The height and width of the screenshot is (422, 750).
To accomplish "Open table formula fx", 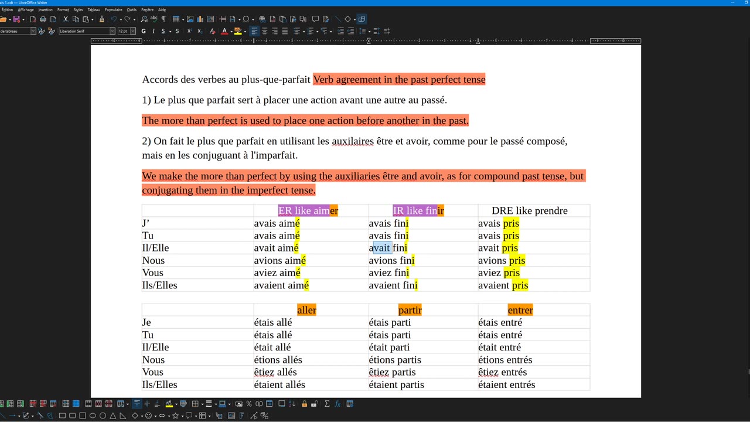I will point(337,404).
